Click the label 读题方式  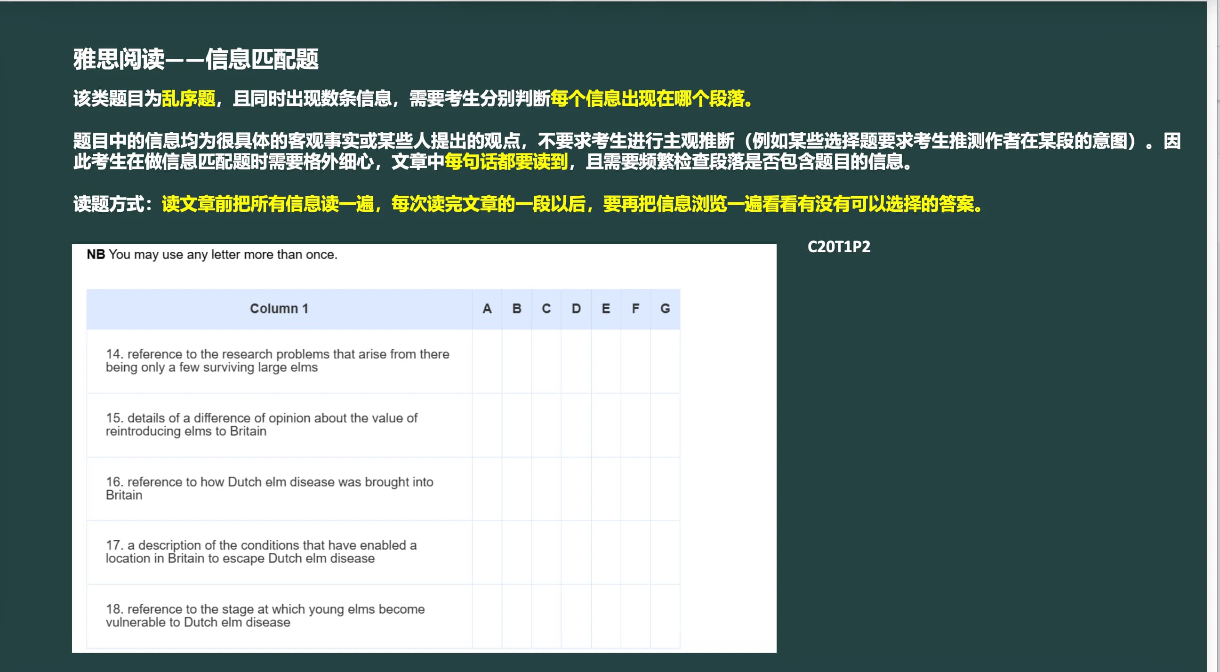(x=108, y=204)
